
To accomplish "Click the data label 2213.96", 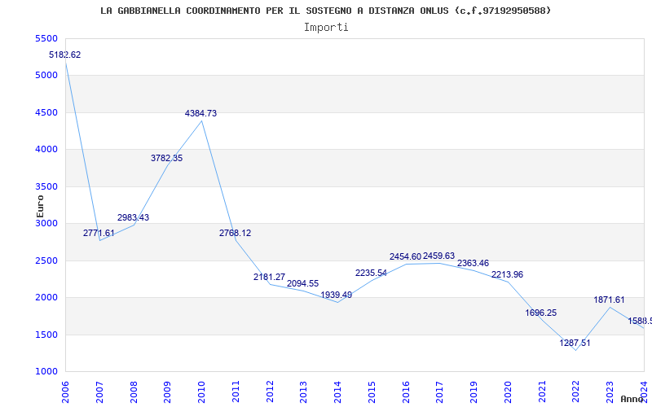I will [507, 274].
